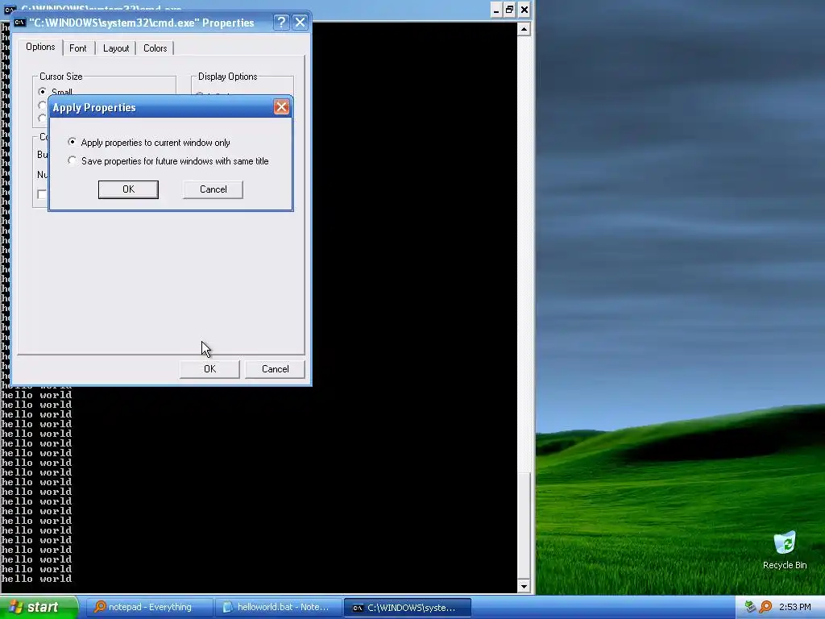Viewport: 825px width, 619px height.
Task: Select Save properties for future windows option
Action: click(x=168, y=161)
